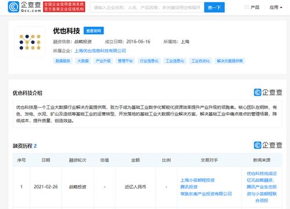Select the 行业信息化 tag
Image resolution: width=290 pixels, height=209 pixels.
pos(149,61)
